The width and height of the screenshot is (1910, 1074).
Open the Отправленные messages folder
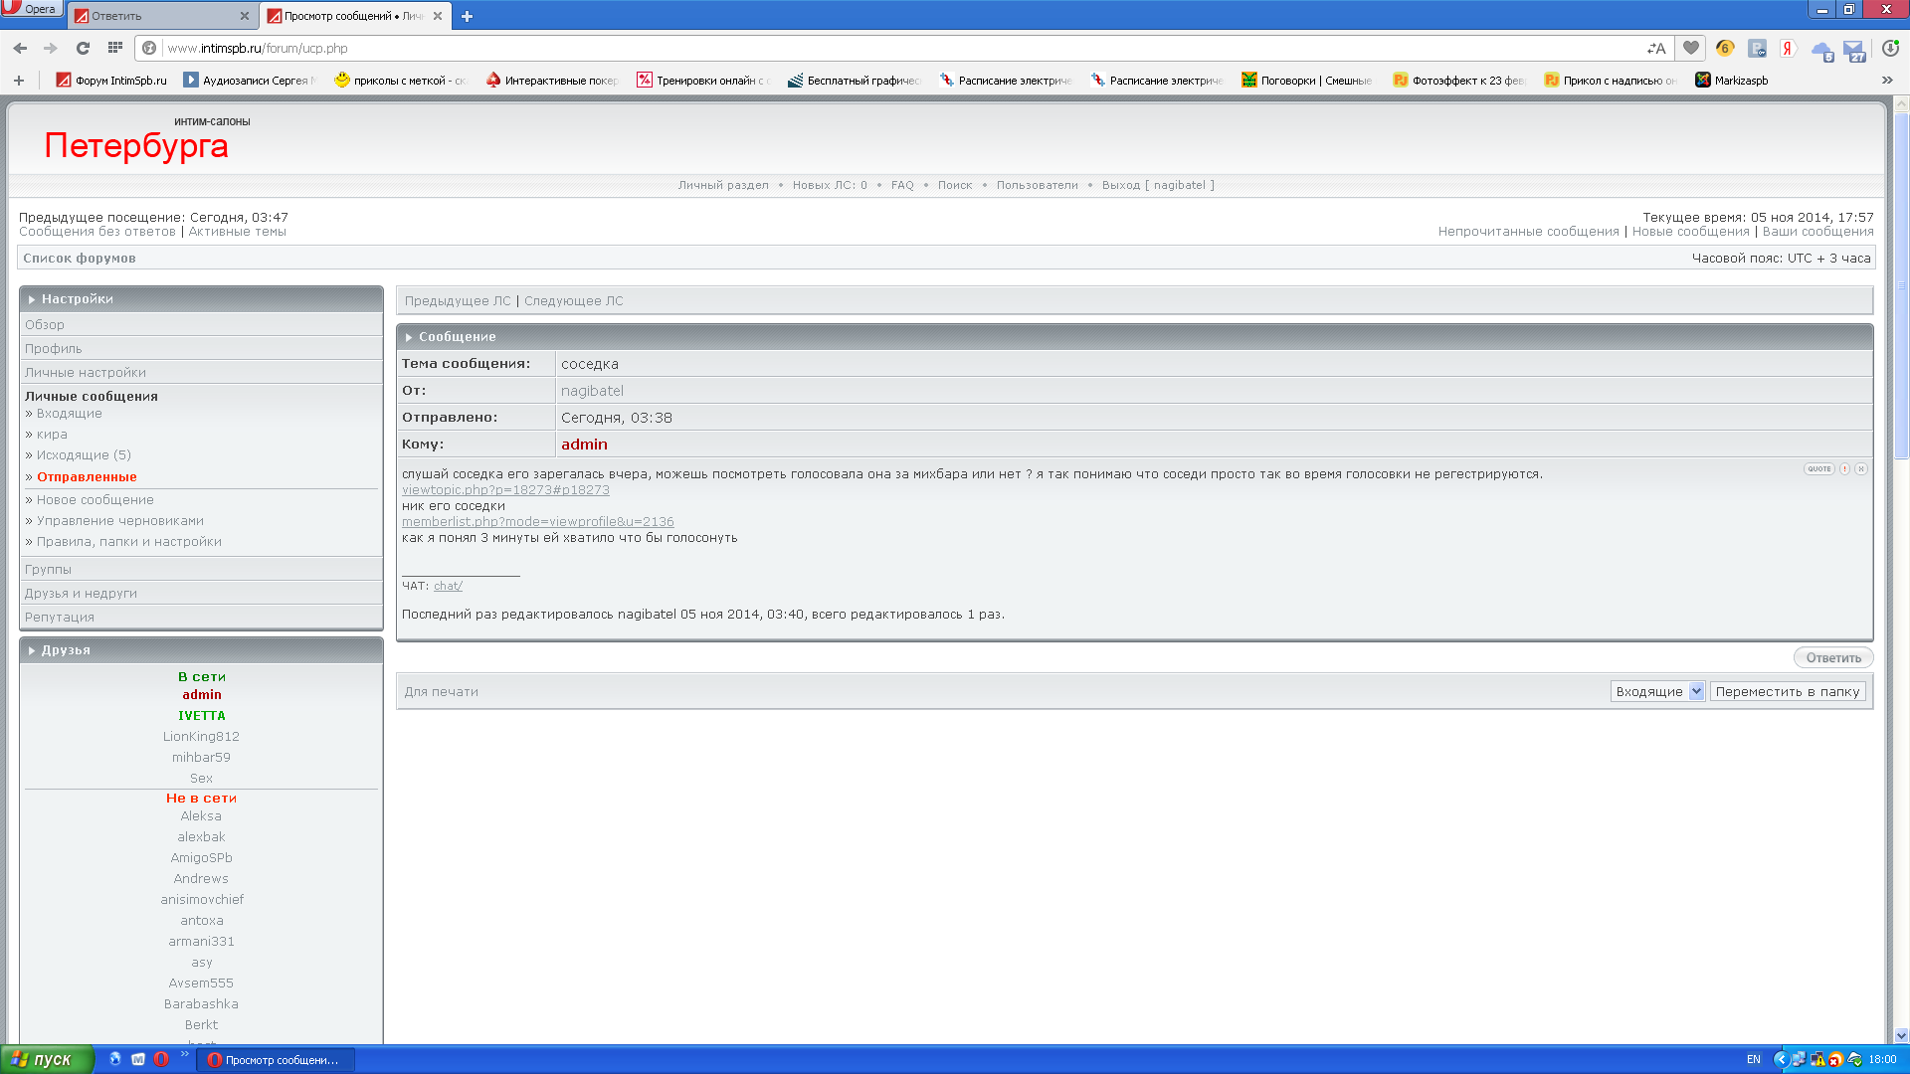pyautogui.click(x=87, y=476)
